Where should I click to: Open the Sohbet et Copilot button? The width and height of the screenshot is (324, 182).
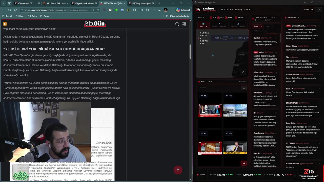(x=183, y=10)
